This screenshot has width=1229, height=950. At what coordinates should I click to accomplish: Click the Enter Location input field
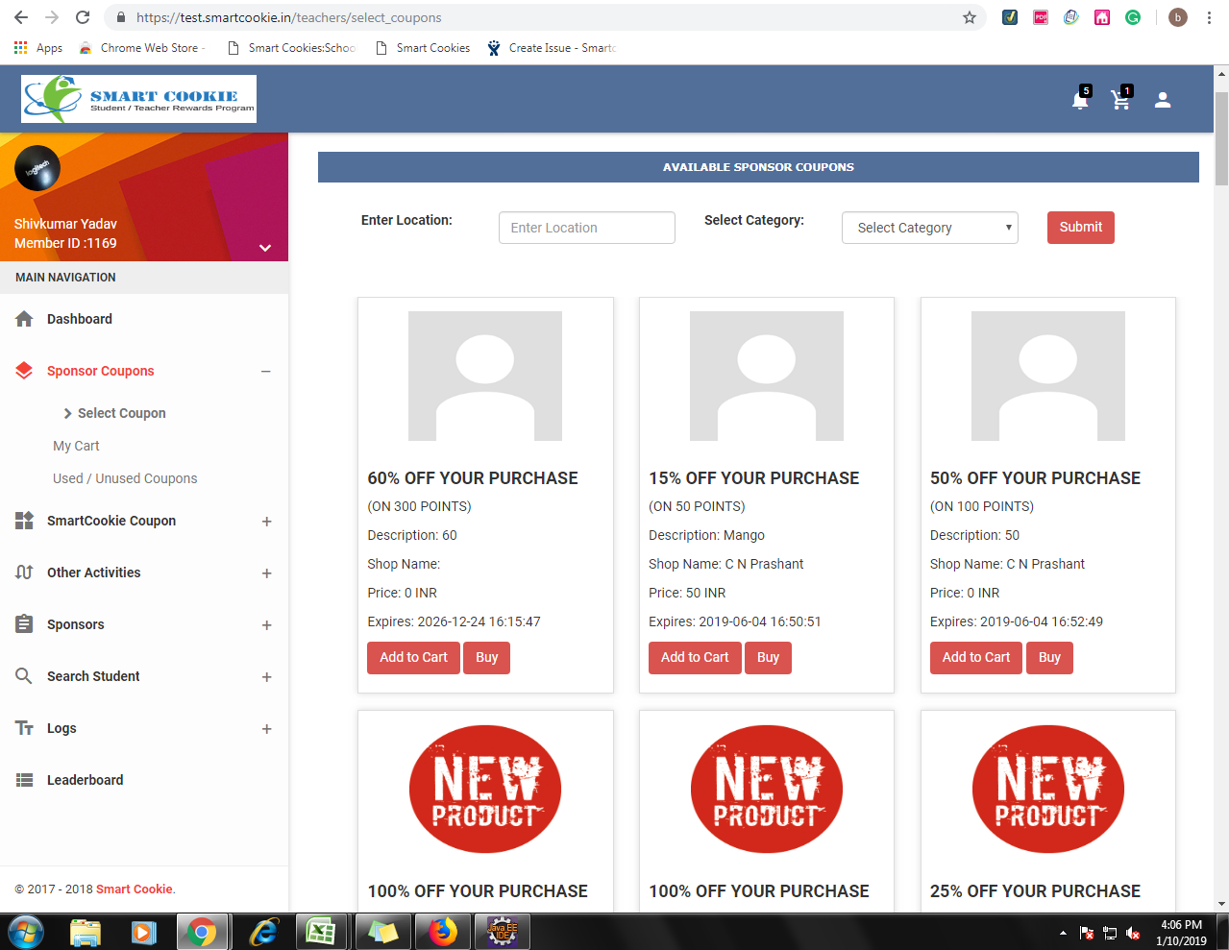click(586, 228)
